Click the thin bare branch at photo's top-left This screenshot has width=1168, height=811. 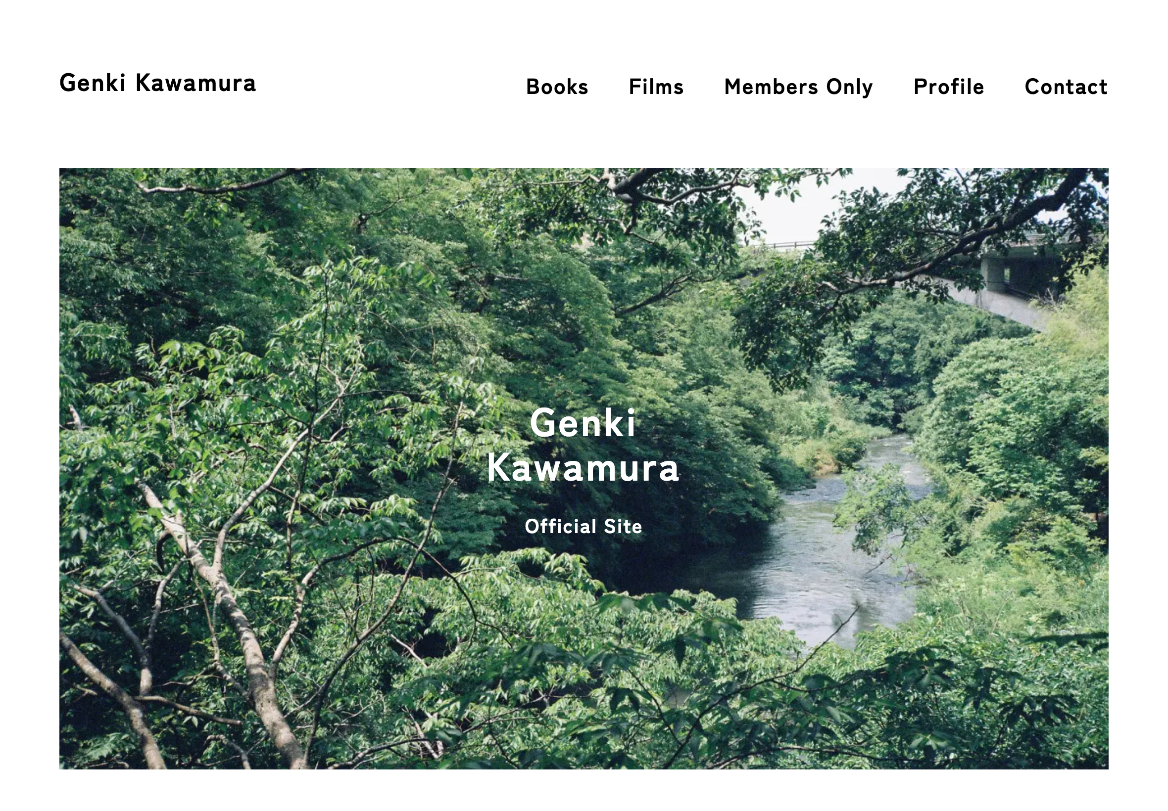coord(219,184)
